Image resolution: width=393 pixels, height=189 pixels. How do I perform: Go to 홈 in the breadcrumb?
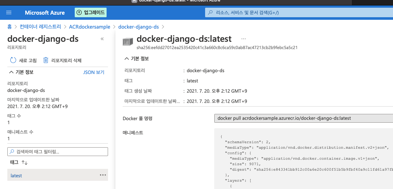tap(10, 27)
